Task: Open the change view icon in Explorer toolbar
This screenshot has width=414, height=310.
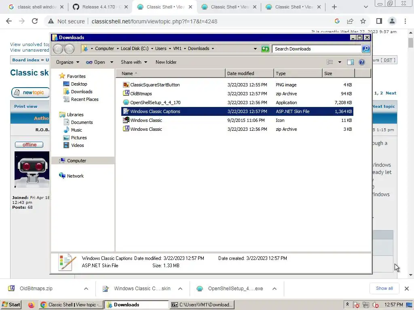Action: point(330,62)
